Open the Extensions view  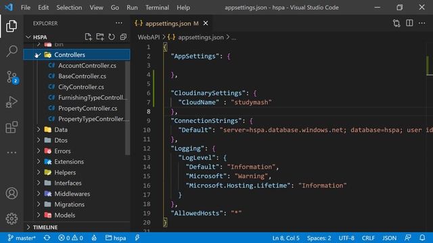[12, 127]
